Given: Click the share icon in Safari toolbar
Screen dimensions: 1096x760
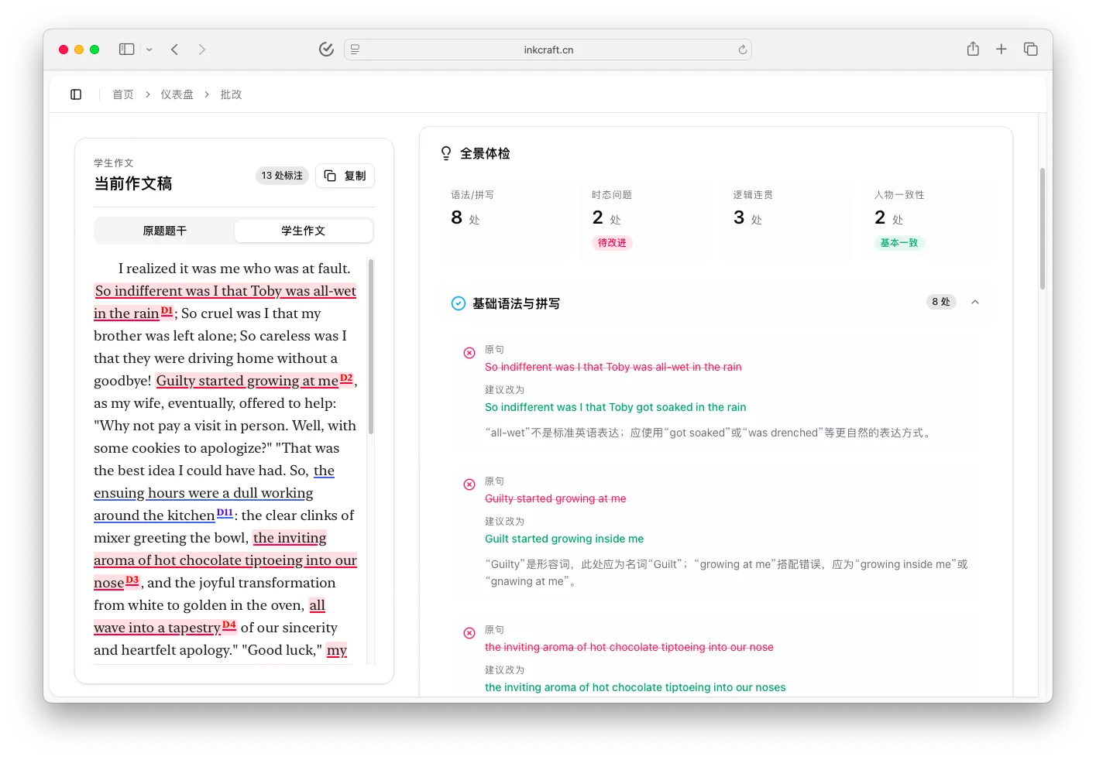Looking at the screenshot, I should (973, 49).
